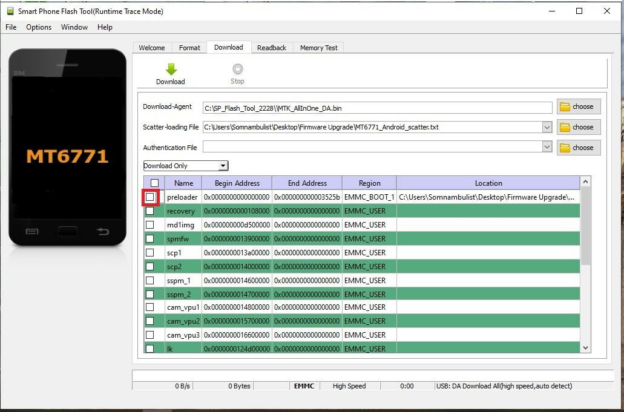Switch to the Readback tab
This screenshot has height=412, width=624.
click(x=271, y=48)
